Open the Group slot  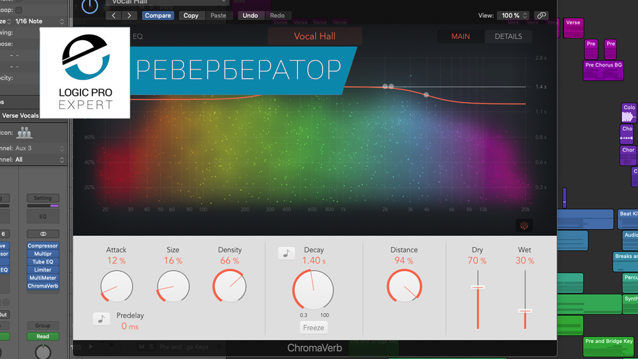click(x=43, y=325)
